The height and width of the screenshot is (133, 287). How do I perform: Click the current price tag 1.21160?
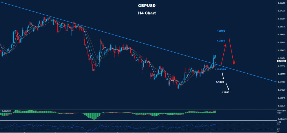[282, 61]
